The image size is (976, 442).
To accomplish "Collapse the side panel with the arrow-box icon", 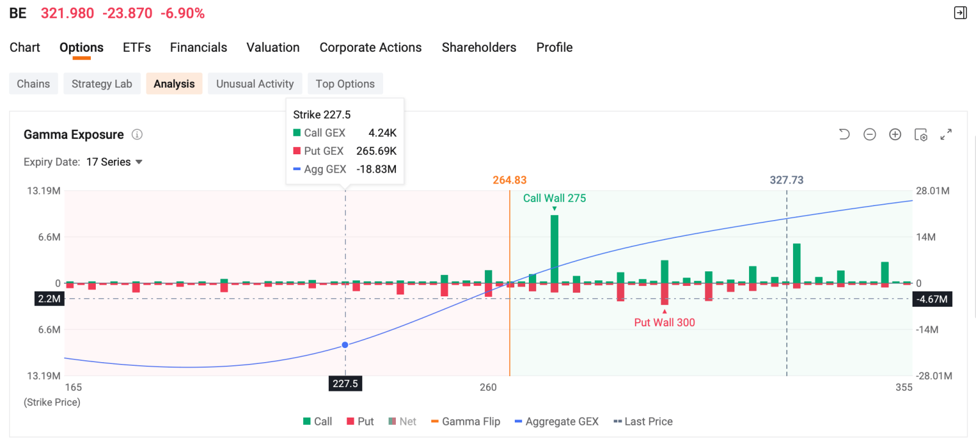I will coord(960,13).
